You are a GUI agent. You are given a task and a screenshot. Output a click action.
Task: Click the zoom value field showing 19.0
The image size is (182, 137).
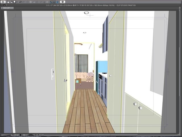[x=12, y=135]
